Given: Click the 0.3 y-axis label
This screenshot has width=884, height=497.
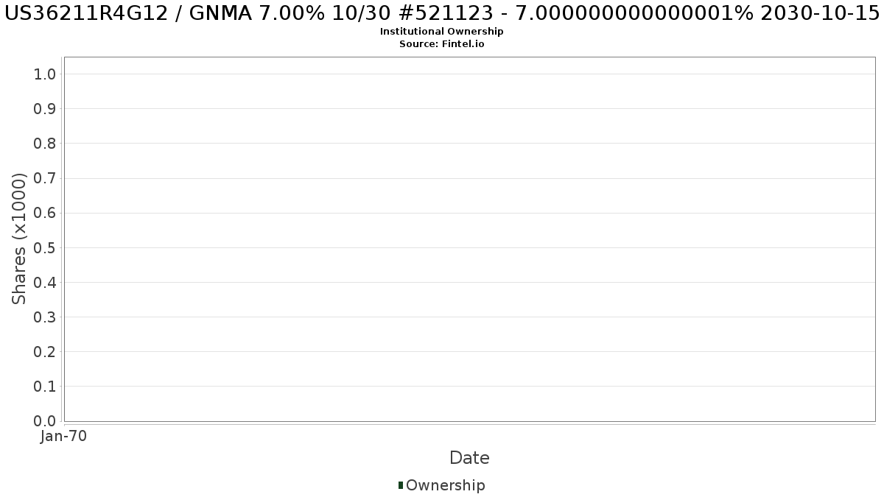Looking at the screenshot, I should pyautogui.click(x=45, y=317).
